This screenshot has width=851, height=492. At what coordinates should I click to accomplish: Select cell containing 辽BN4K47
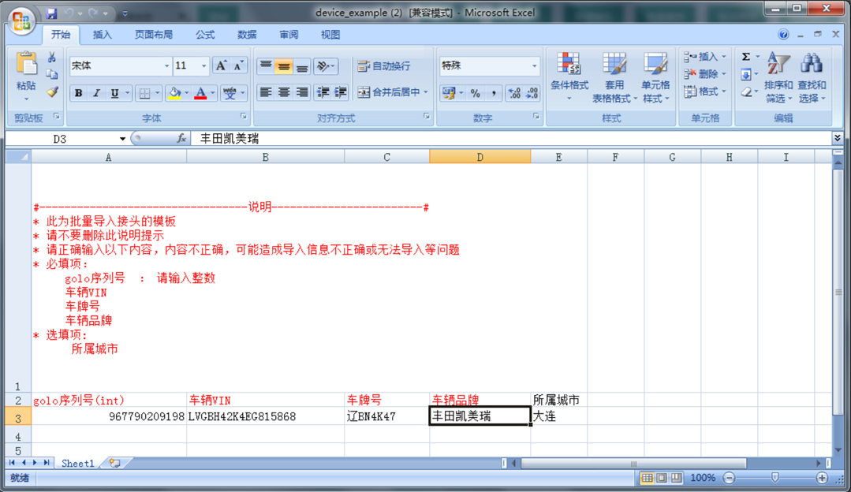(386, 416)
